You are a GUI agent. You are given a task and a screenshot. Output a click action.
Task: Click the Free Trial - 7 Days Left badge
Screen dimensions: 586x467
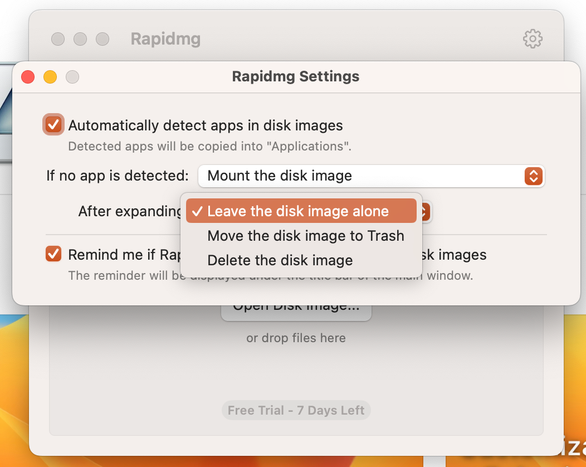point(296,410)
